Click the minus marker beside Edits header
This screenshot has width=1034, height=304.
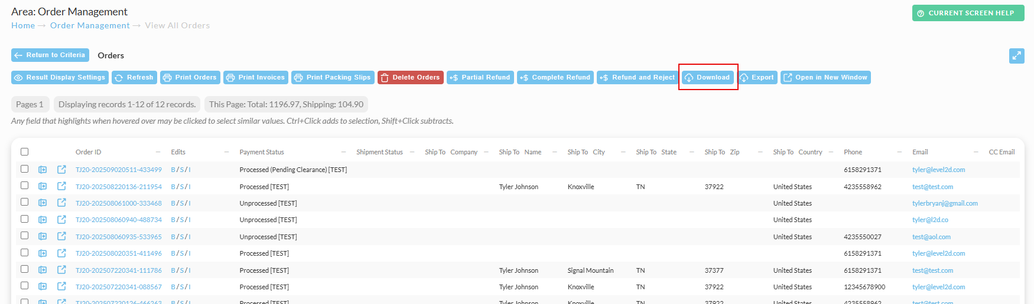coord(226,152)
